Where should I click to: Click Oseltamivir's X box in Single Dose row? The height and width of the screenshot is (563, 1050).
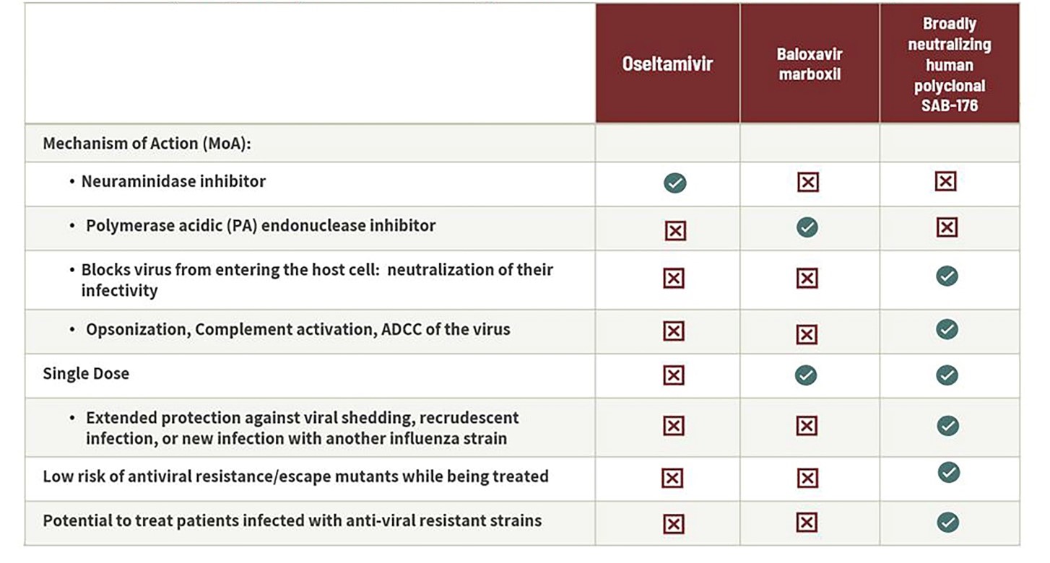pyautogui.click(x=673, y=375)
